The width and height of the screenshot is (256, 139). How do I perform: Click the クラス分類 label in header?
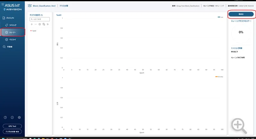pyautogui.click(x=64, y=6)
